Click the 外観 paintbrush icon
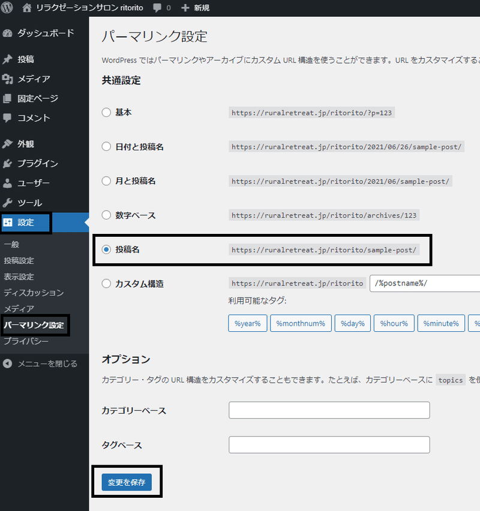This screenshot has height=511, width=480. coord(7,144)
